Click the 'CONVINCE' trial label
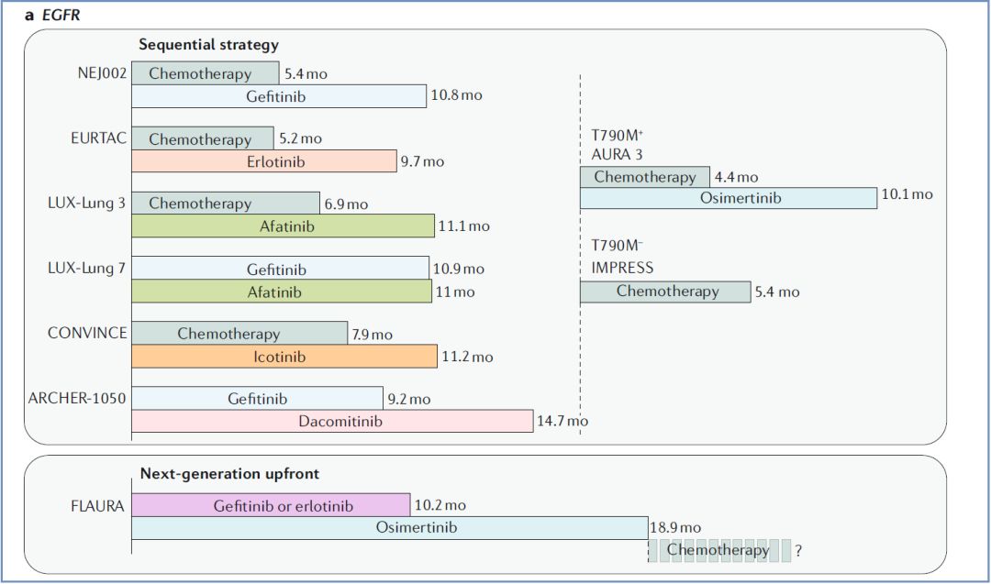This screenshot has width=991, height=584. point(87,333)
